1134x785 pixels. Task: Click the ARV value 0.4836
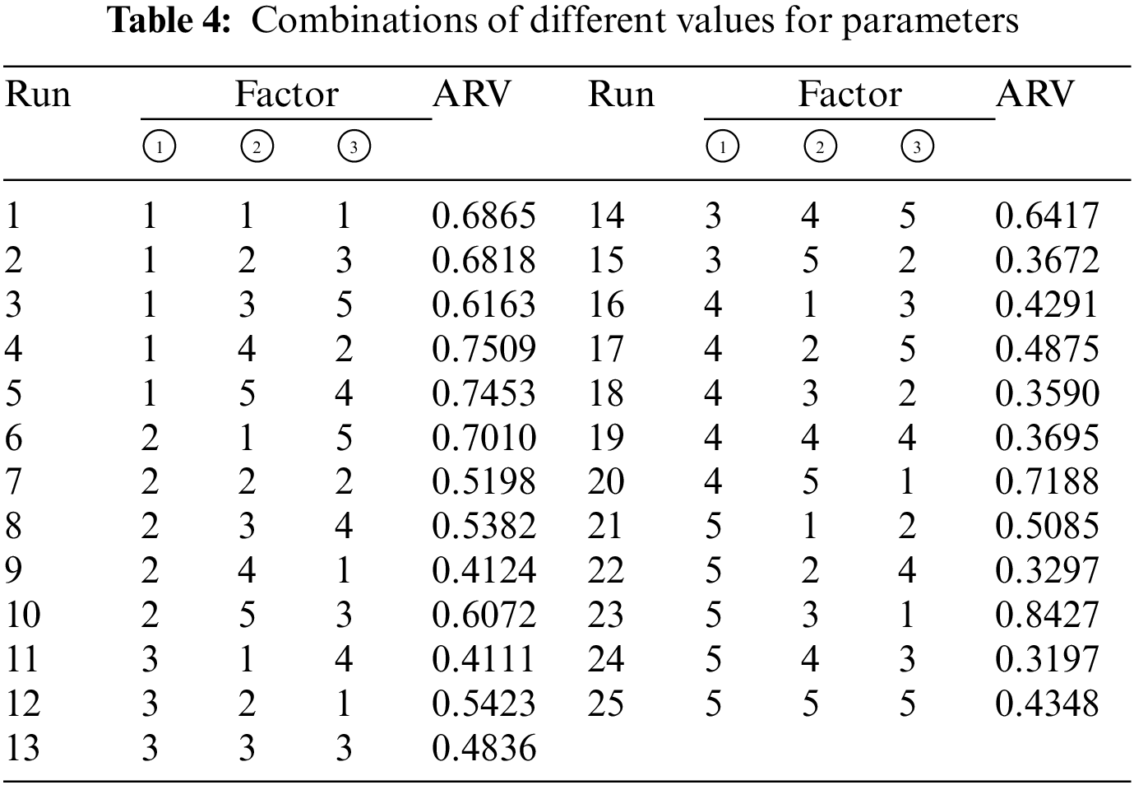(x=484, y=748)
